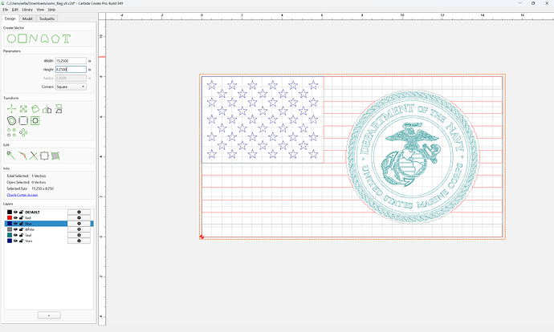Click the Seal layer teal color swatch
The width and height of the screenshot is (554, 332).
point(10,235)
